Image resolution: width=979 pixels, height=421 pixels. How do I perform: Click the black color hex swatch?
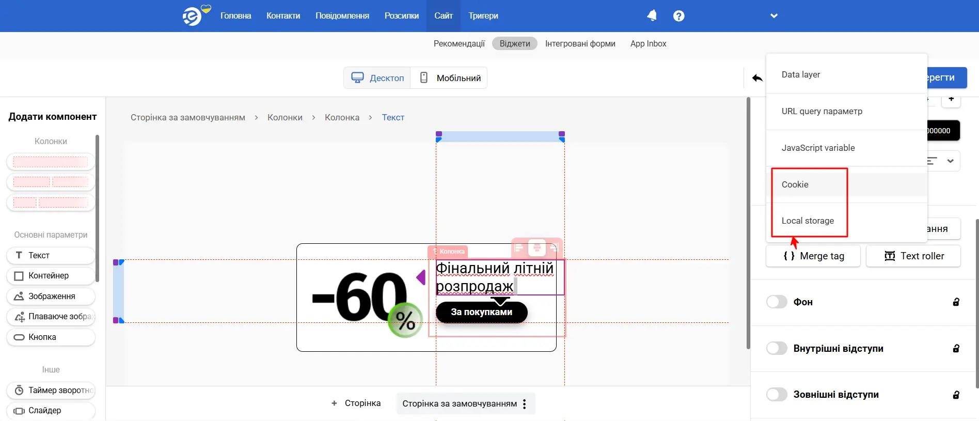coord(943,131)
